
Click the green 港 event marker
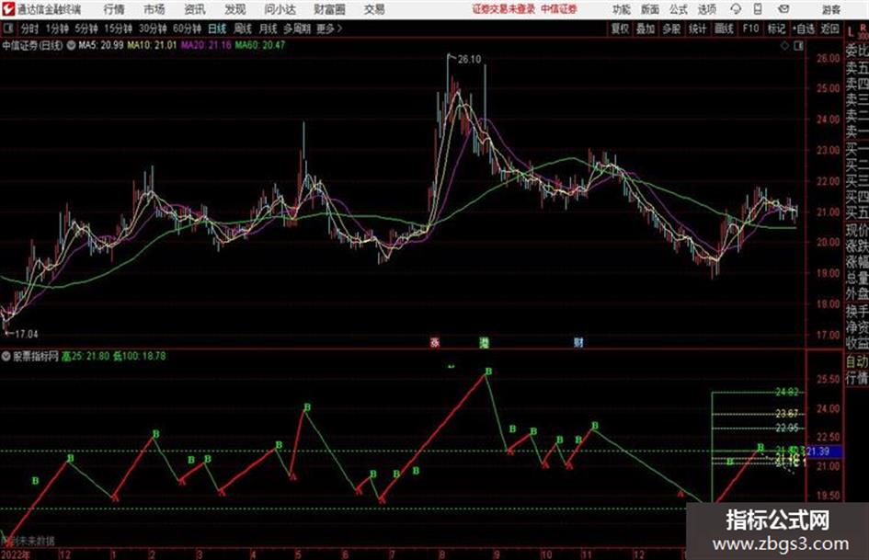[x=485, y=343]
